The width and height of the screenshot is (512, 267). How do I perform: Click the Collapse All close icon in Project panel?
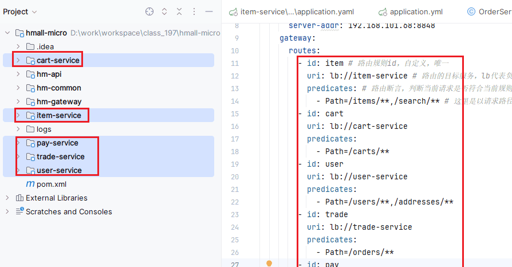click(179, 11)
